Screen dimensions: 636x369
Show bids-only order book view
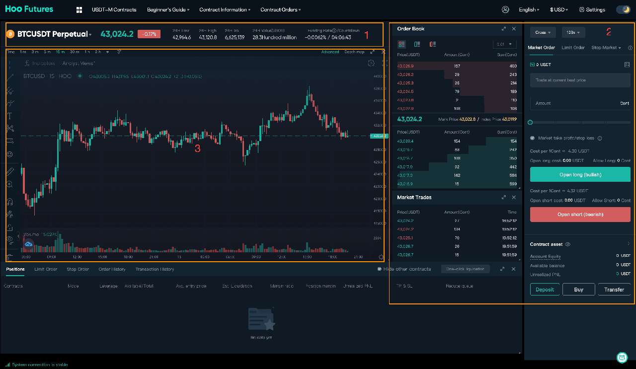417,44
